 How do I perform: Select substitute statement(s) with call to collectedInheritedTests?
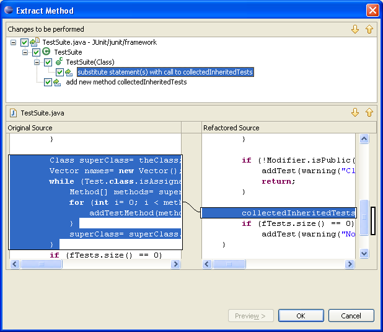tap(165, 72)
